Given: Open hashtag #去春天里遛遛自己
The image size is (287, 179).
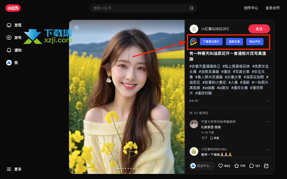Looking at the screenshot, I should [204, 66].
